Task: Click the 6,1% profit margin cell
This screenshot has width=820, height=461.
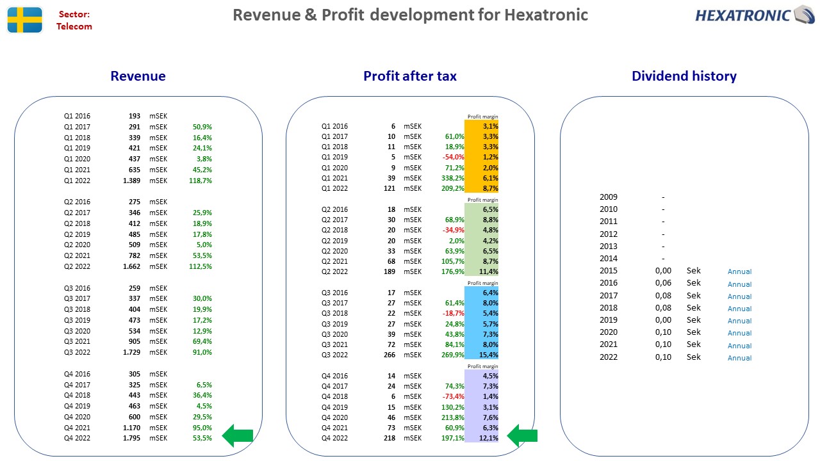Action: (x=482, y=178)
